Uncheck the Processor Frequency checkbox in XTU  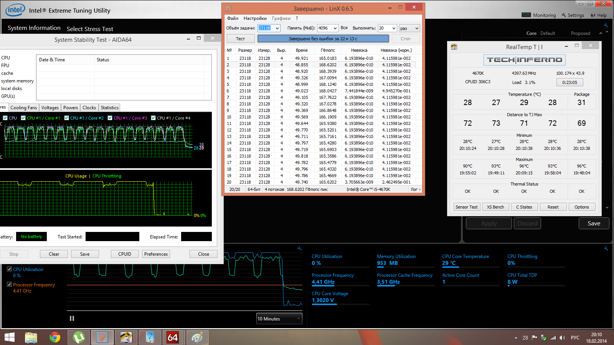10,284
